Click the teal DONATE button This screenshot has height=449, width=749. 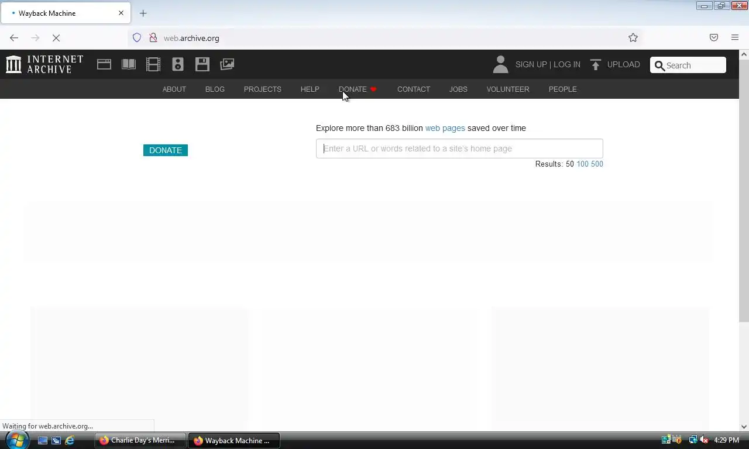tap(166, 150)
